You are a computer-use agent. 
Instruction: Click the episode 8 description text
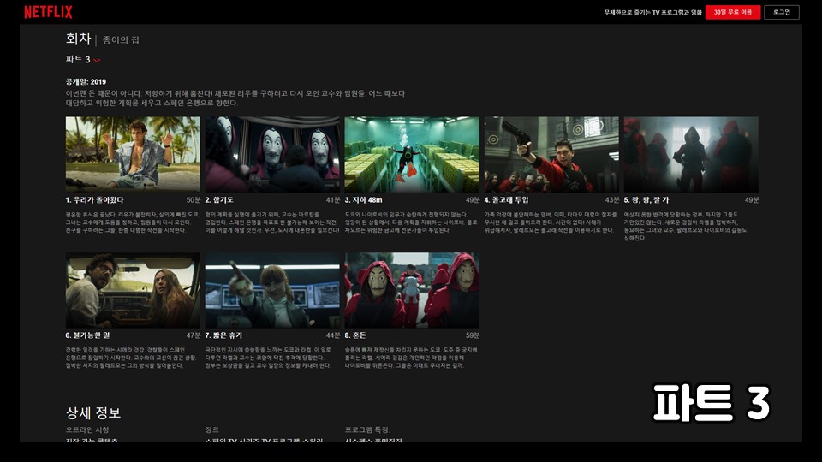click(x=411, y=358)
